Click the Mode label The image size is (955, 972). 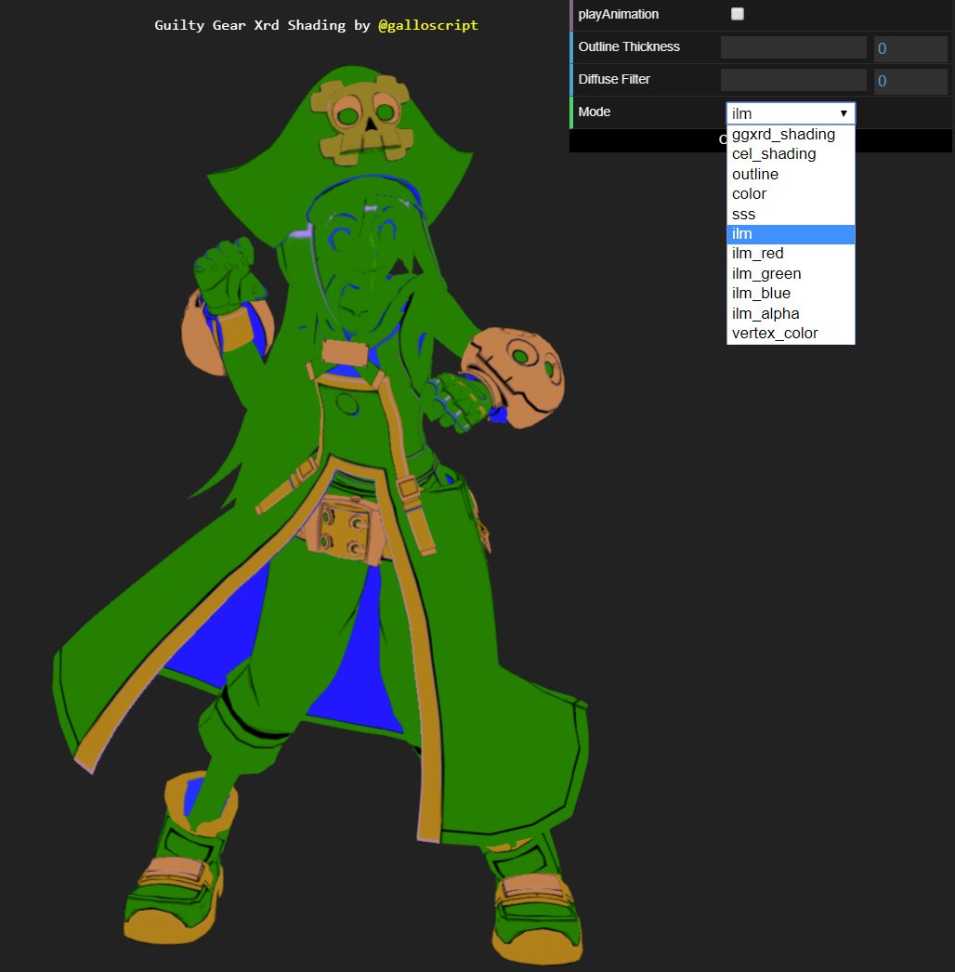pos(594,112)
